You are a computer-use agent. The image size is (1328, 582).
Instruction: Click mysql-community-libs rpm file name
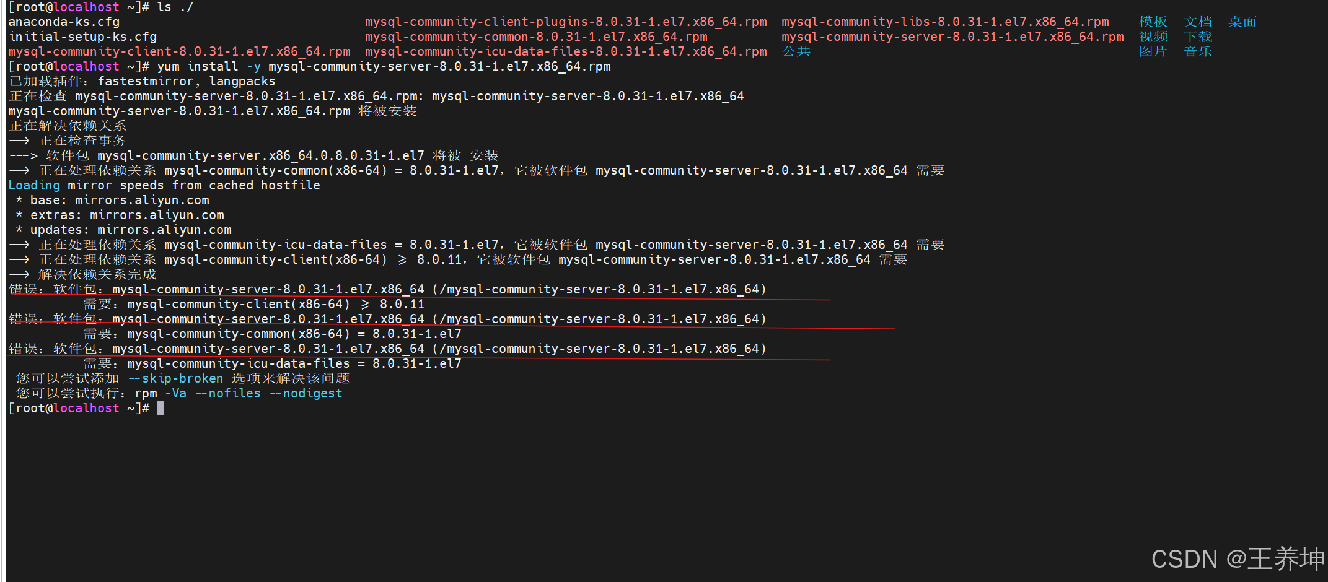tap(945, 22)
